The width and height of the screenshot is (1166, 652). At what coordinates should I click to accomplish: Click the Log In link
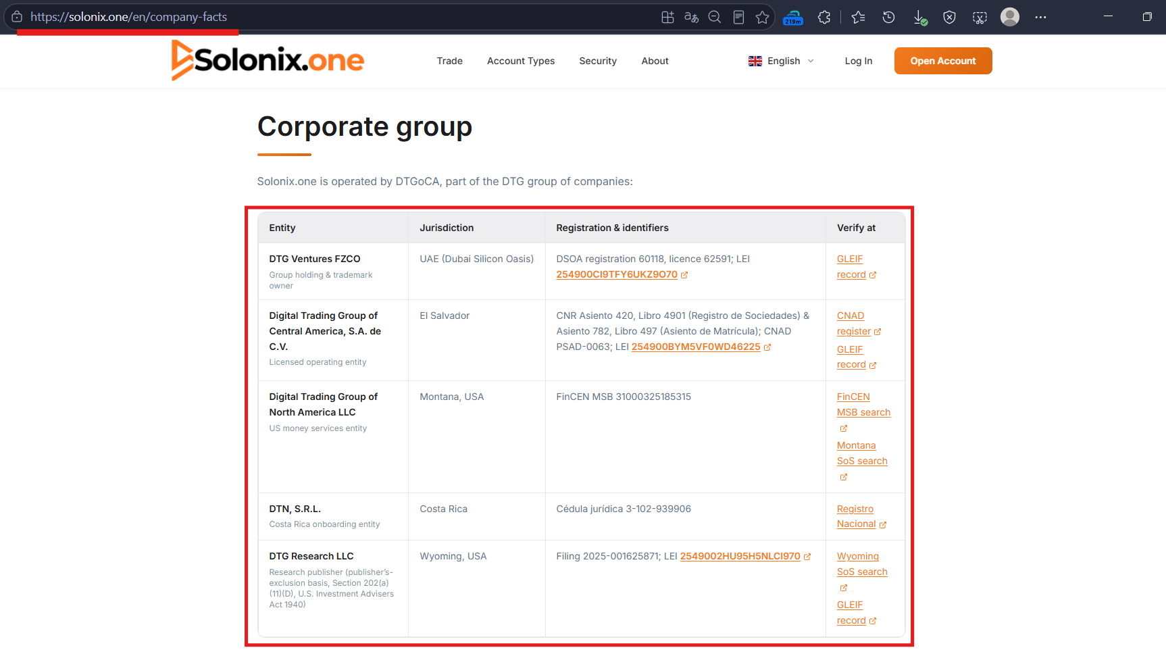858,61
